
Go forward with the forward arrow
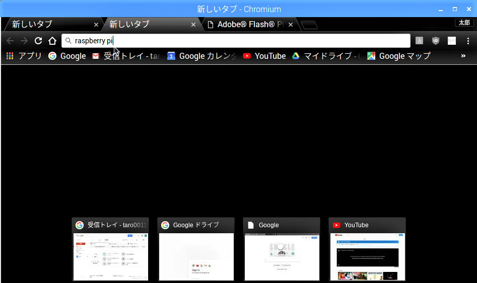(24, 41)
